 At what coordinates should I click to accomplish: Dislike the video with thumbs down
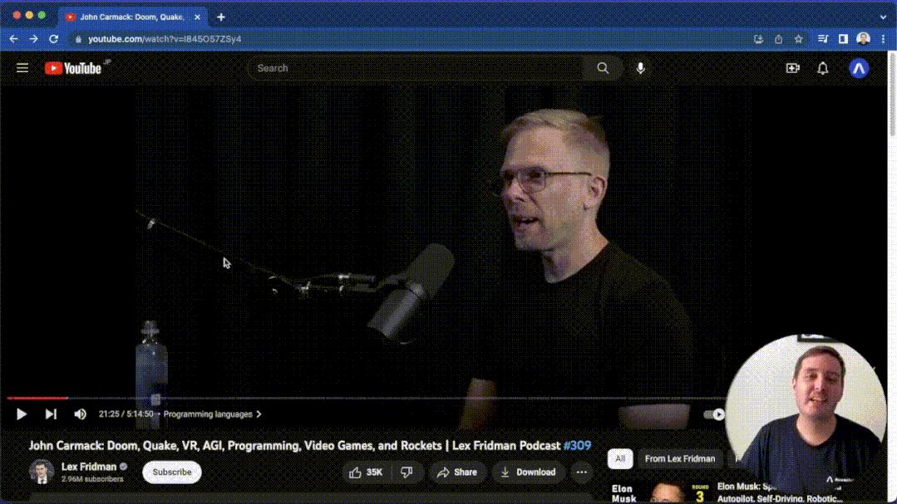tap(407, 472)
